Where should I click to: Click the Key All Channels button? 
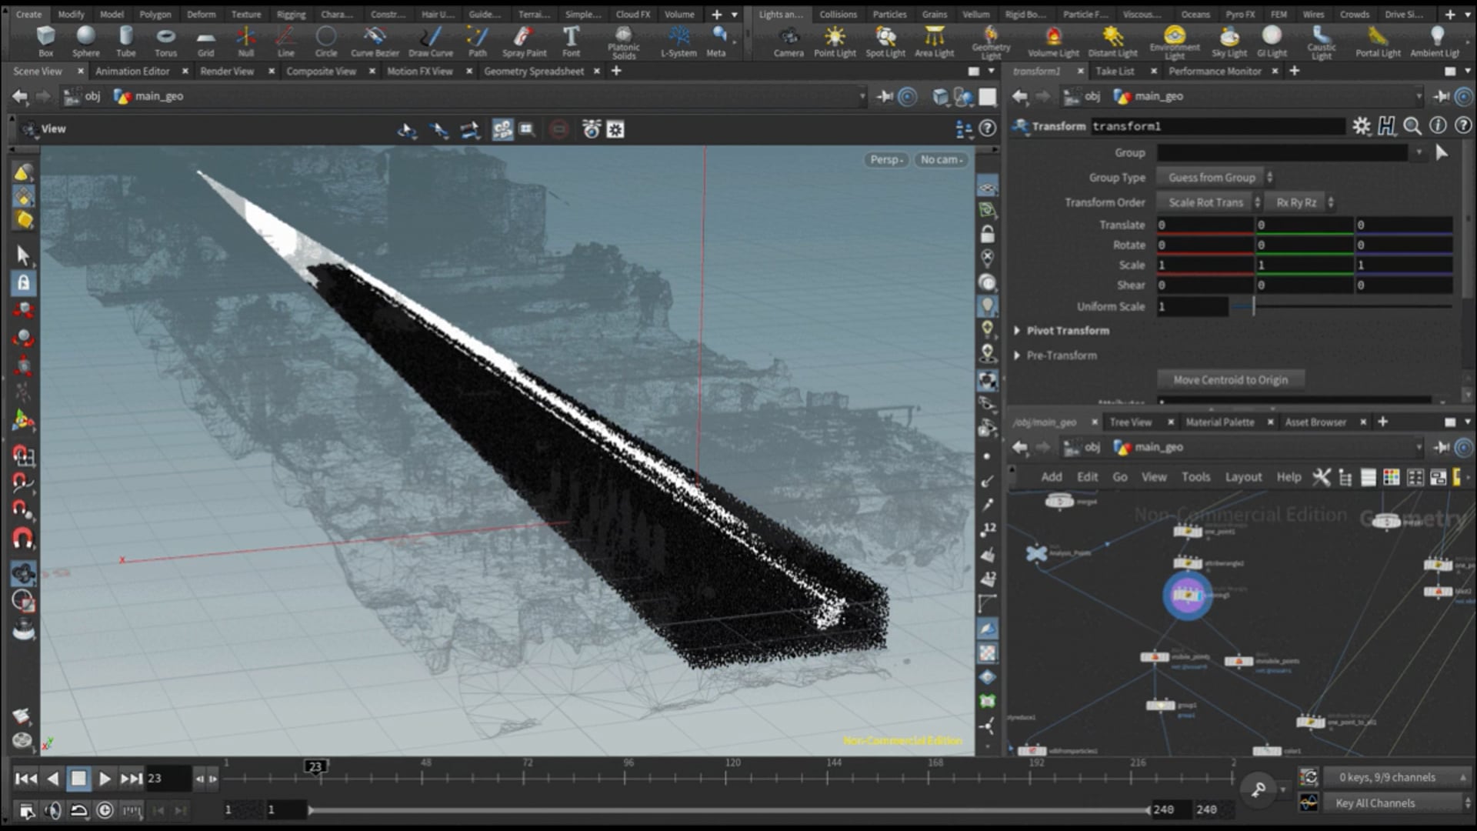click(1375, 803)
